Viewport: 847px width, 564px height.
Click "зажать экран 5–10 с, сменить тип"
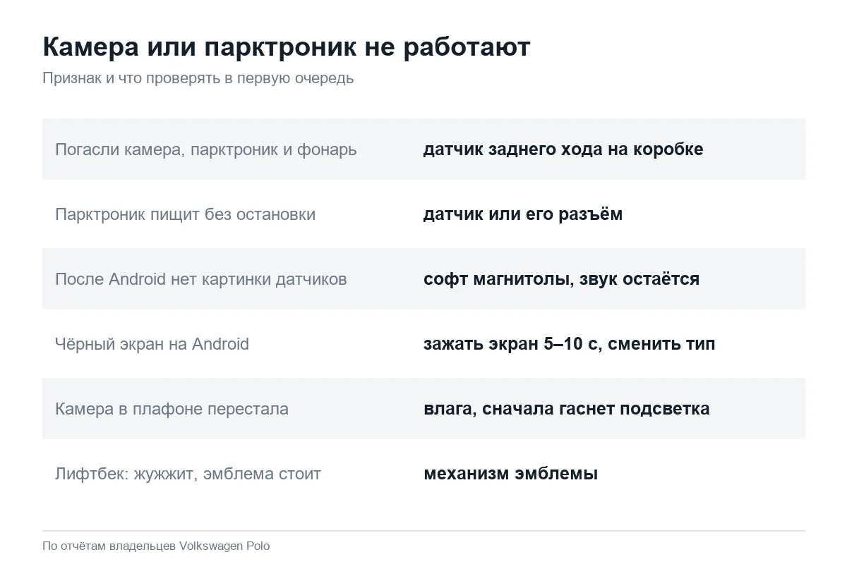click(x=569, y=344)
